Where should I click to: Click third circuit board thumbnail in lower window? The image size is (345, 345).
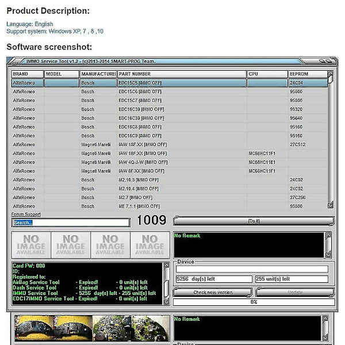[x=112, y=328]
